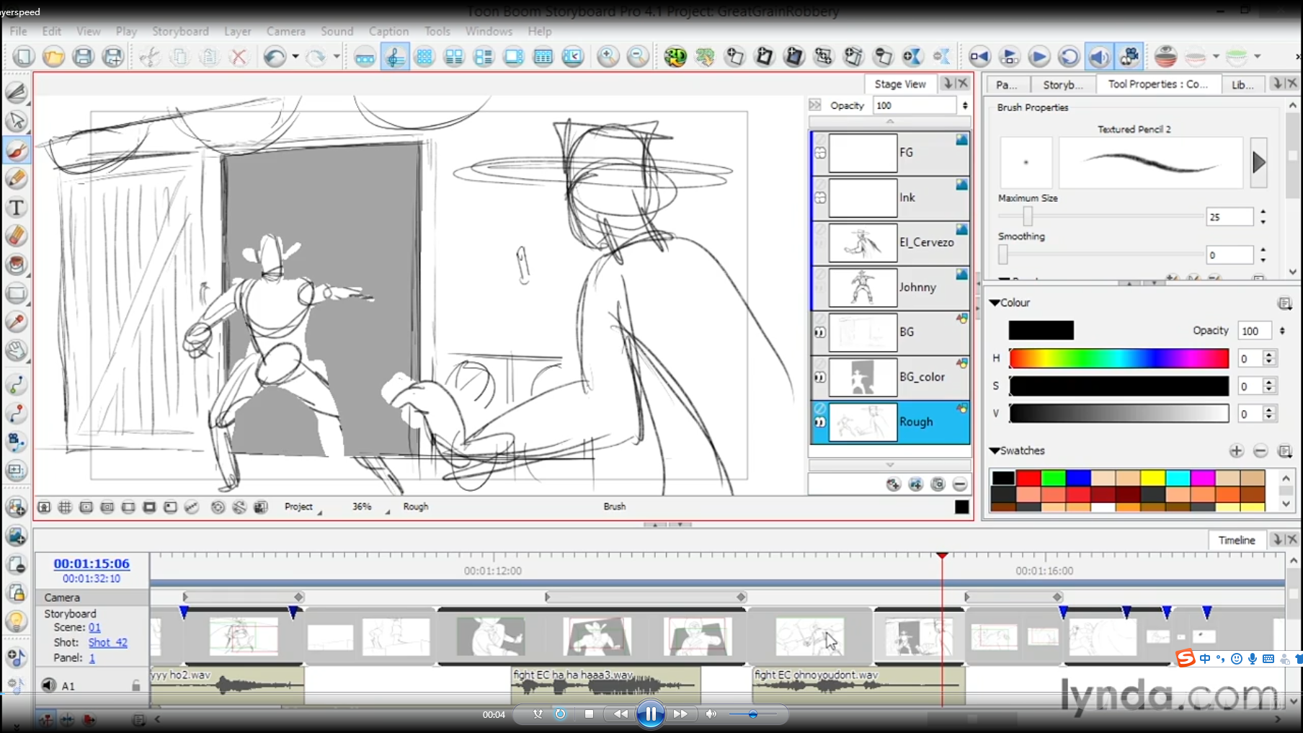Collapse the Colour section
Image resolution: width=1303 pixels, height=733 pixels.
[995, 303]
